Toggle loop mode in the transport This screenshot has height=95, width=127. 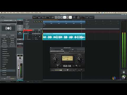pos(70,17)
